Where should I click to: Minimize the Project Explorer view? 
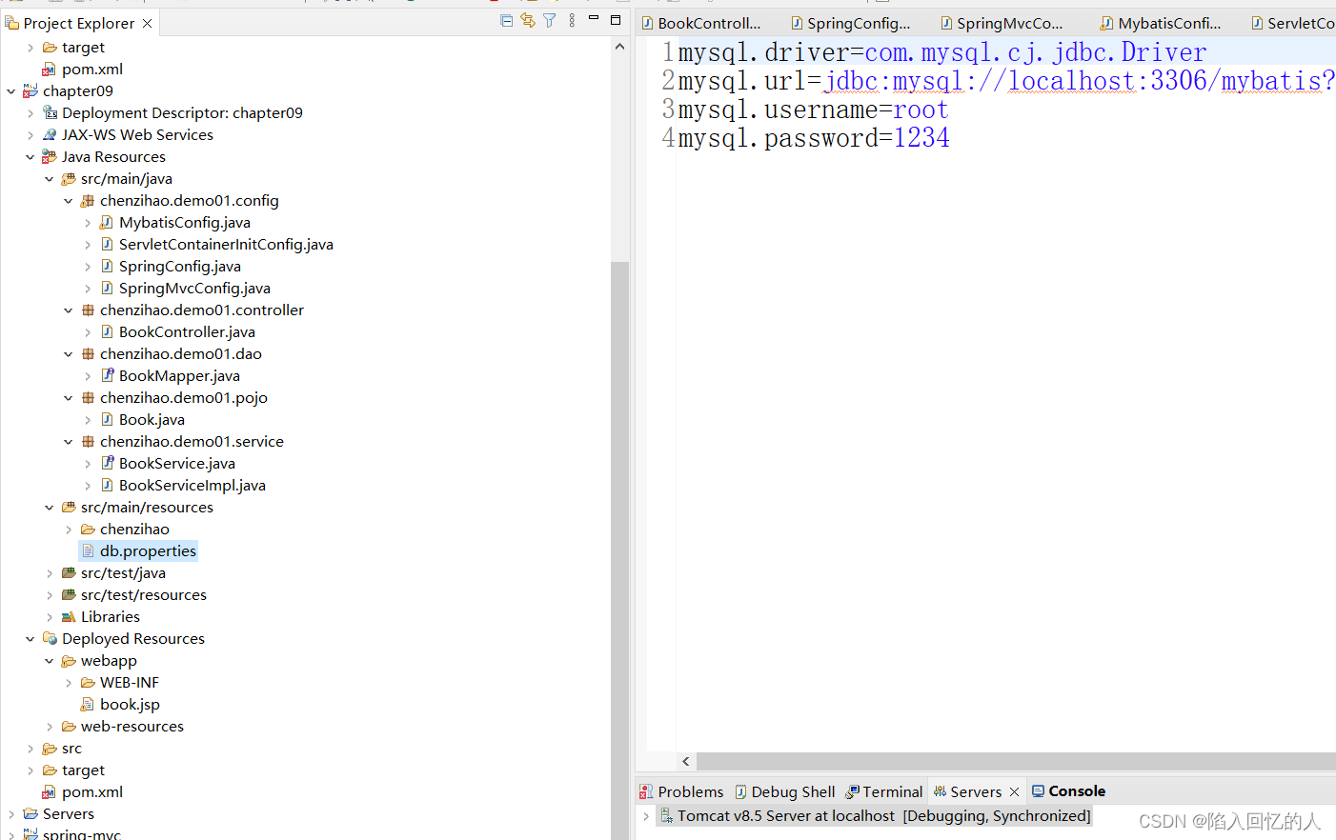point(593,18)
